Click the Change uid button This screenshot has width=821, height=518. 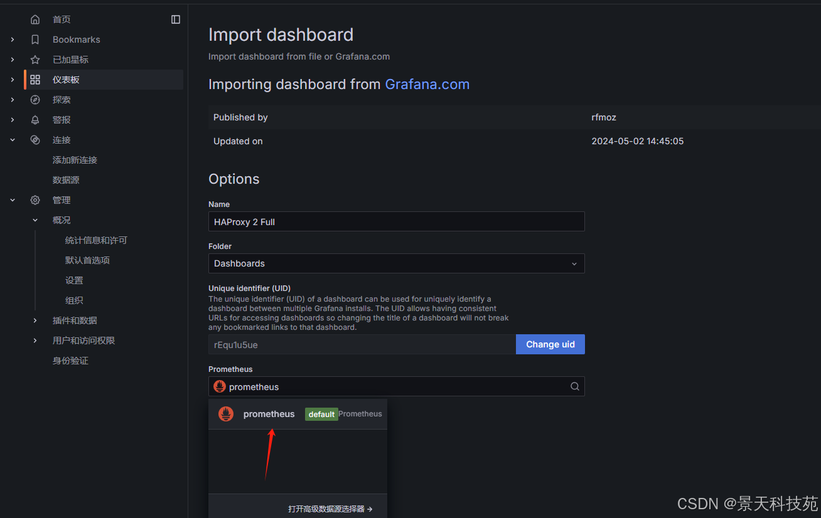tap(550, 344)
